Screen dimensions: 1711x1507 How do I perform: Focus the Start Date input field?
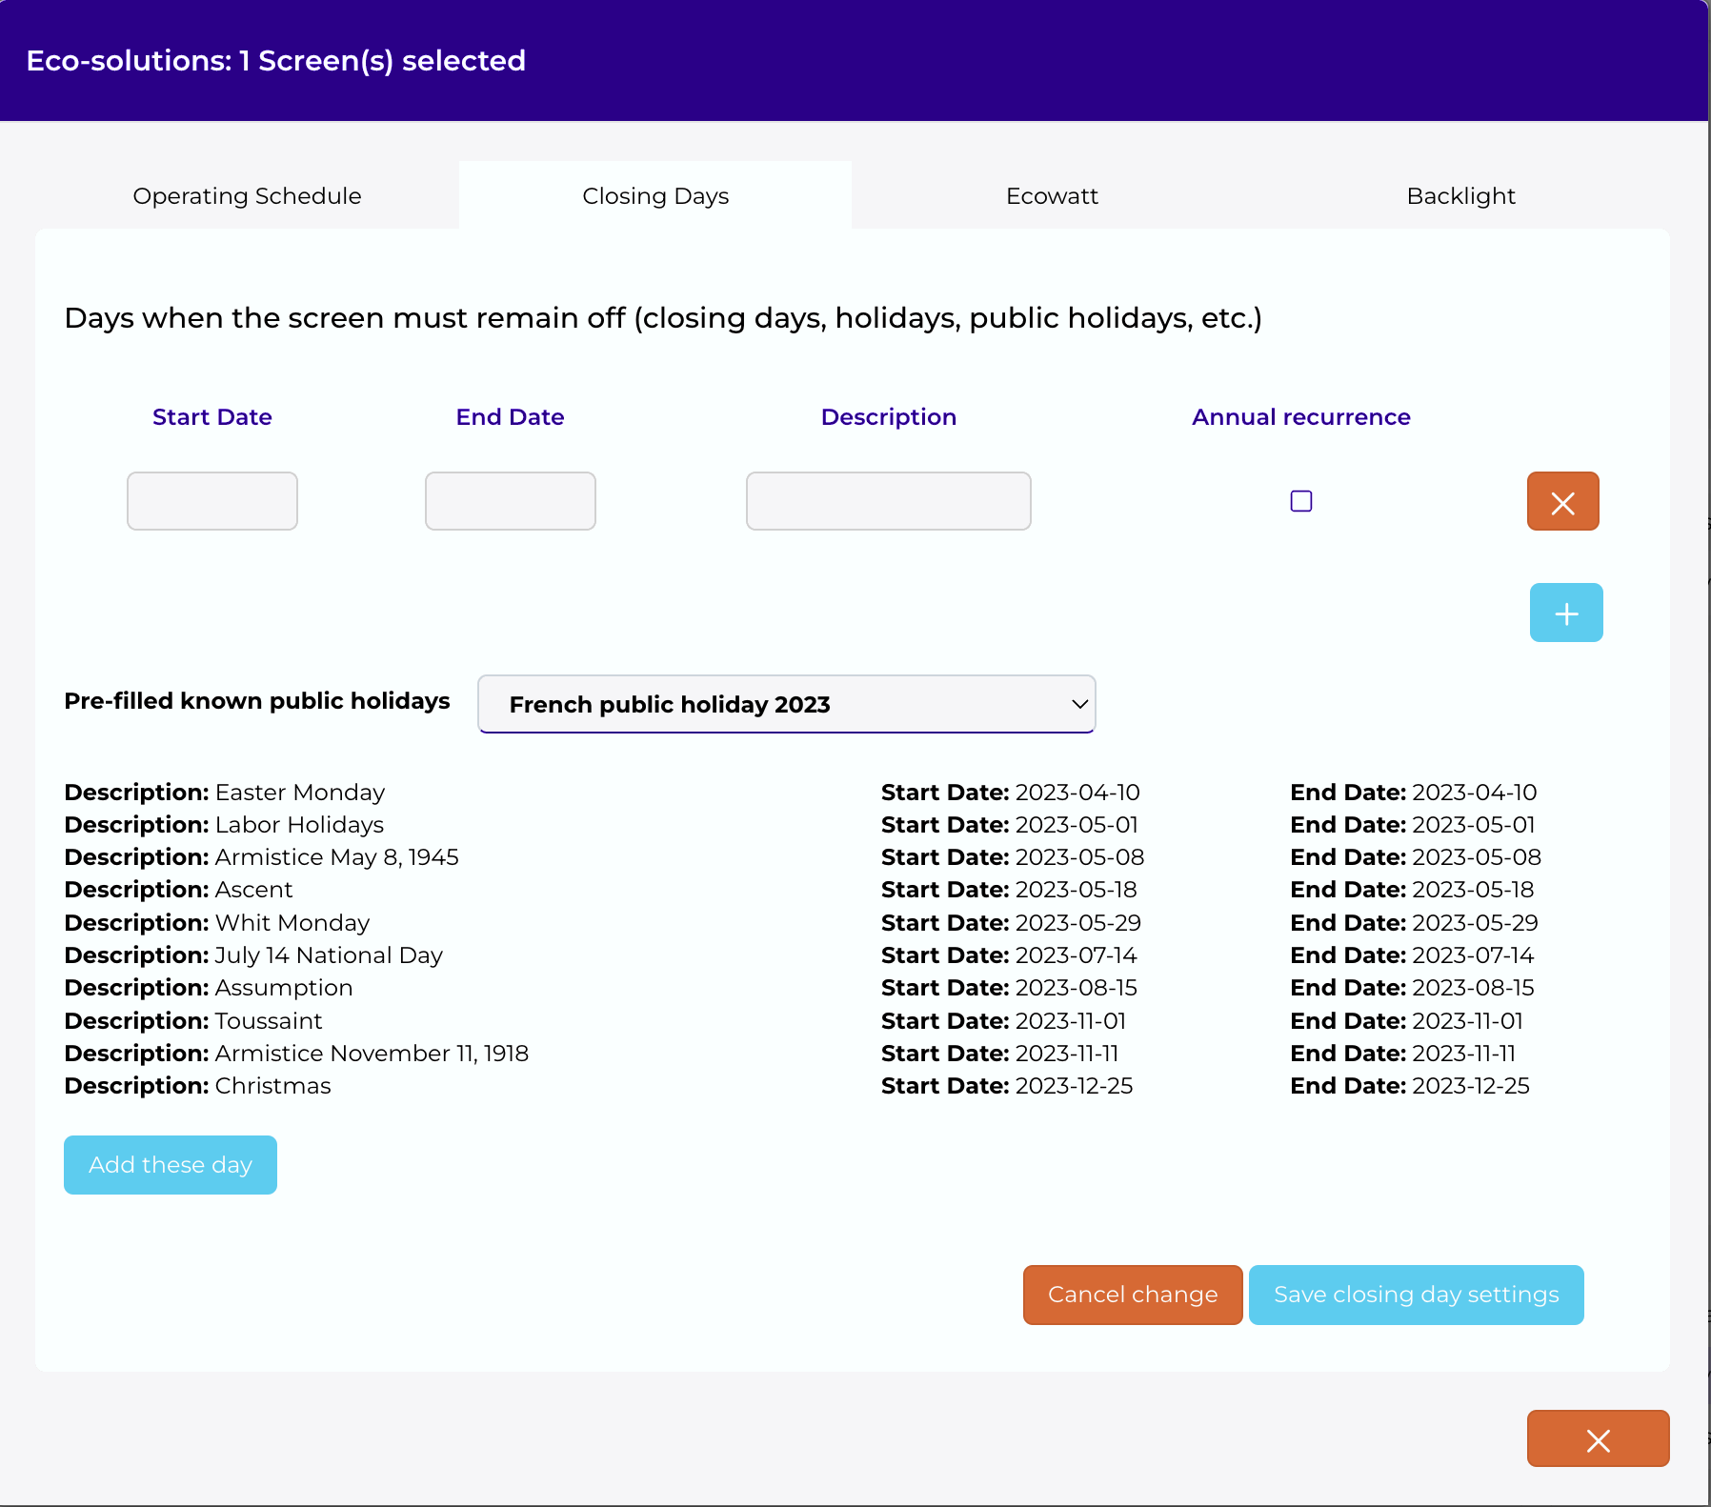tap(212, 501)
